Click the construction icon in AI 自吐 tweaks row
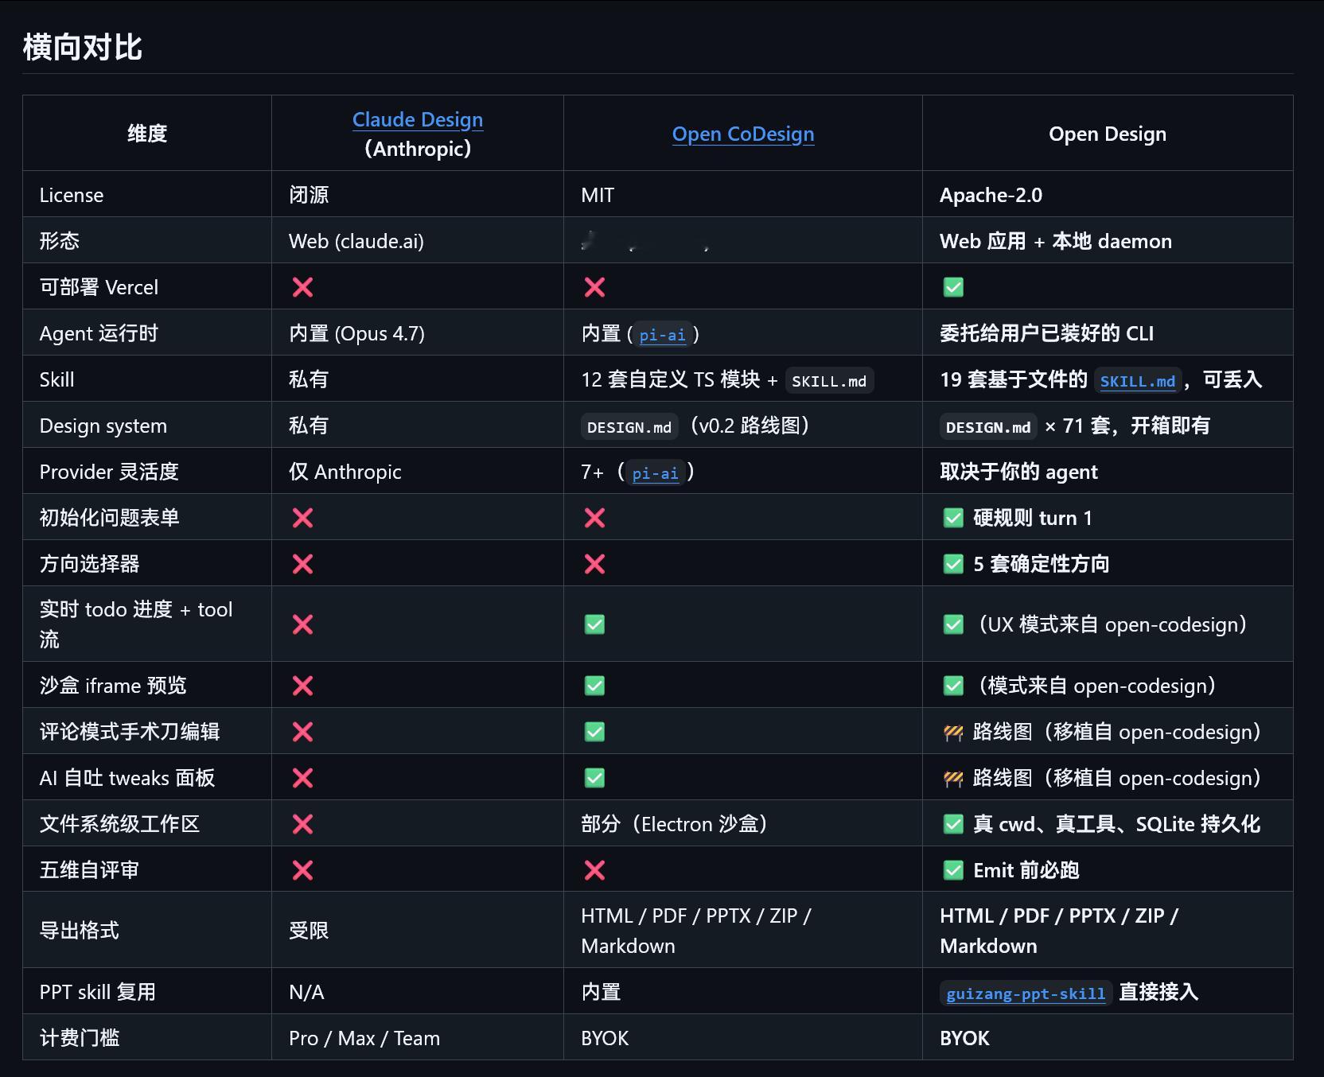The height and width of the screenshot is (1077, 1324). click(953, 779)
